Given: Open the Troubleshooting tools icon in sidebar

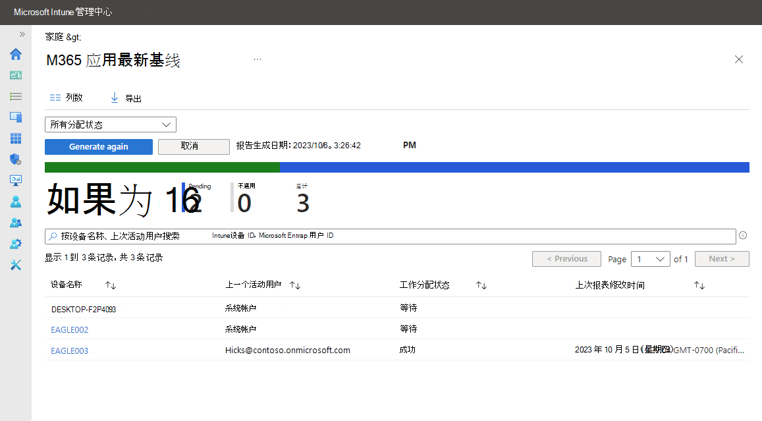Looking at the screenshot, I should (16, 265).
